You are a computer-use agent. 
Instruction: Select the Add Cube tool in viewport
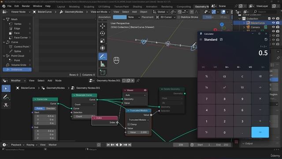tap(103, 72)
